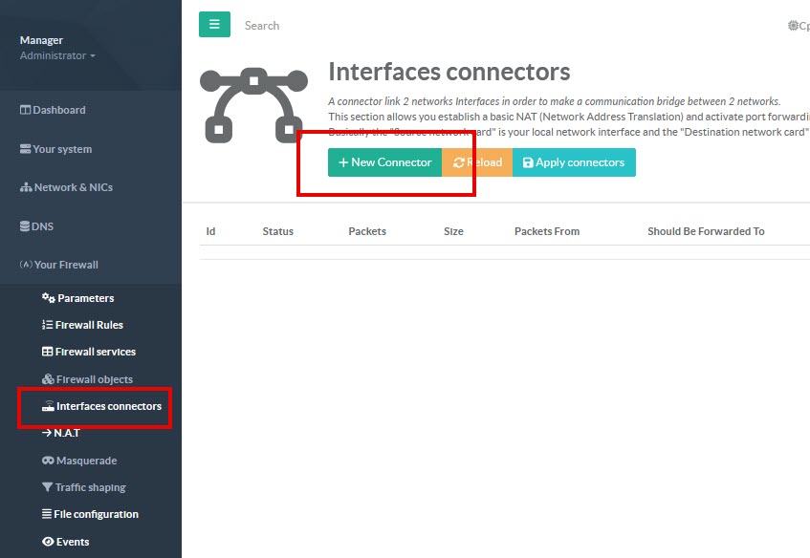Toggle the green hamburger menu button

coord(214,25)
